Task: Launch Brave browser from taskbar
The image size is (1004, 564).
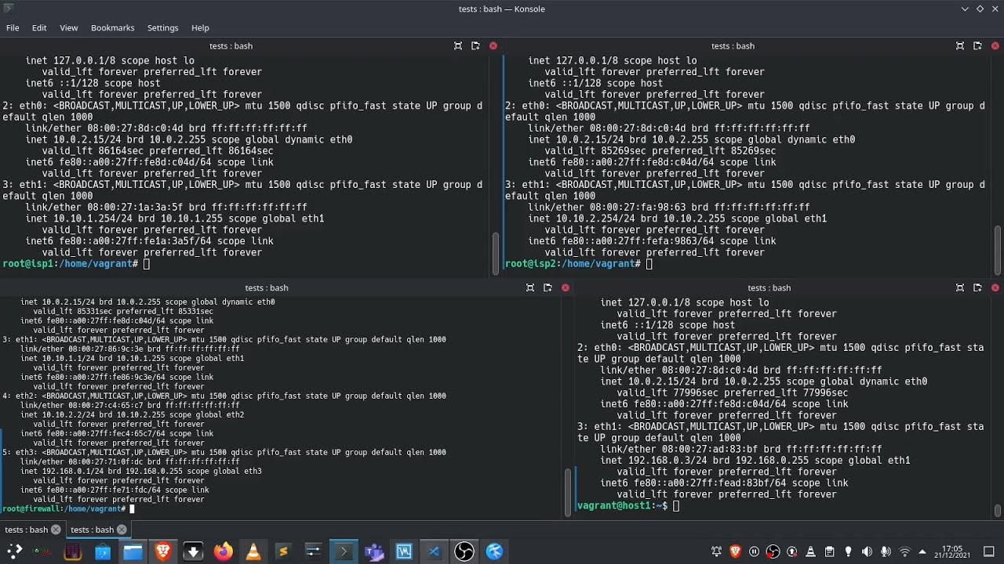Action: [163, 551]
